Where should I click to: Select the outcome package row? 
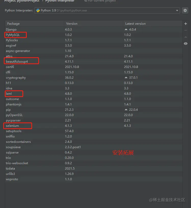(93, 99)
